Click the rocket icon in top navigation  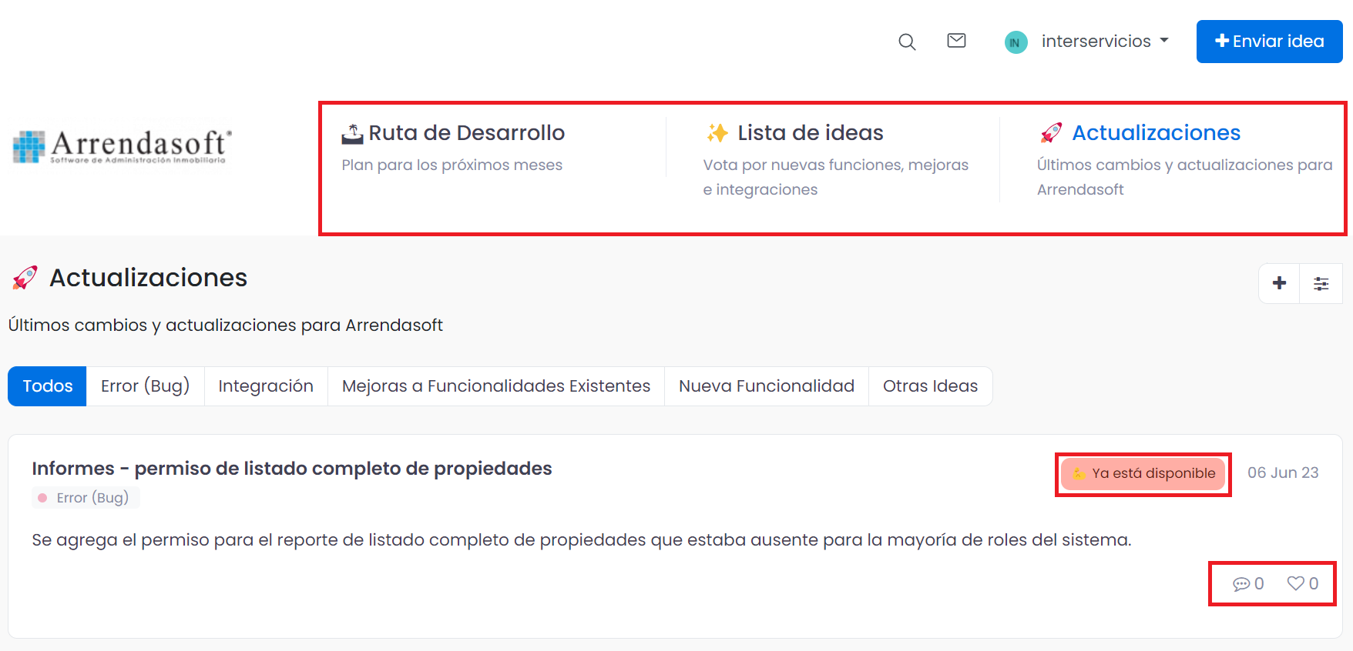(1051, 133)
